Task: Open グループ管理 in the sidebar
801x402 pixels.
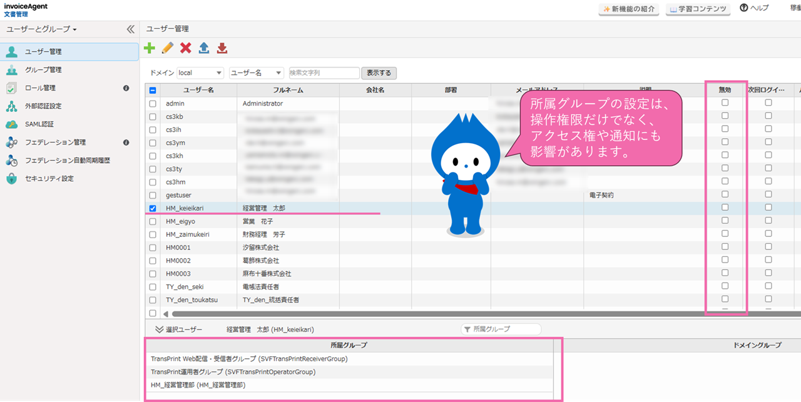Action: pos(43,70)
